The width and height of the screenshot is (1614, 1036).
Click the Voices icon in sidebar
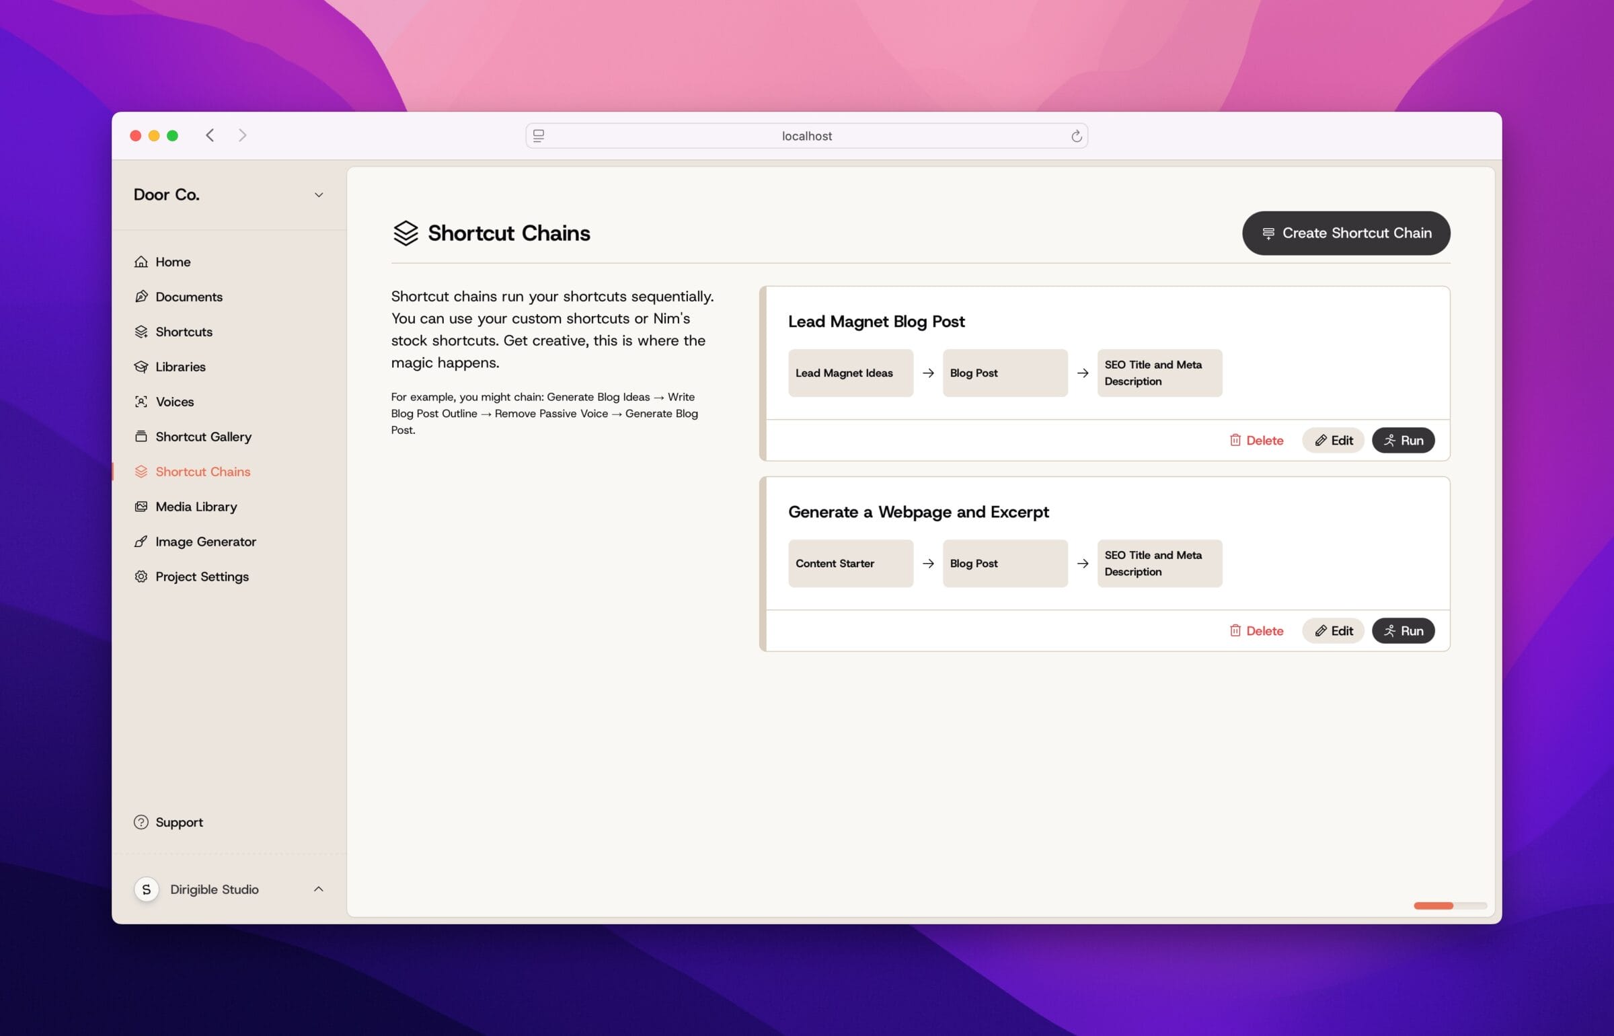[143, 402]
